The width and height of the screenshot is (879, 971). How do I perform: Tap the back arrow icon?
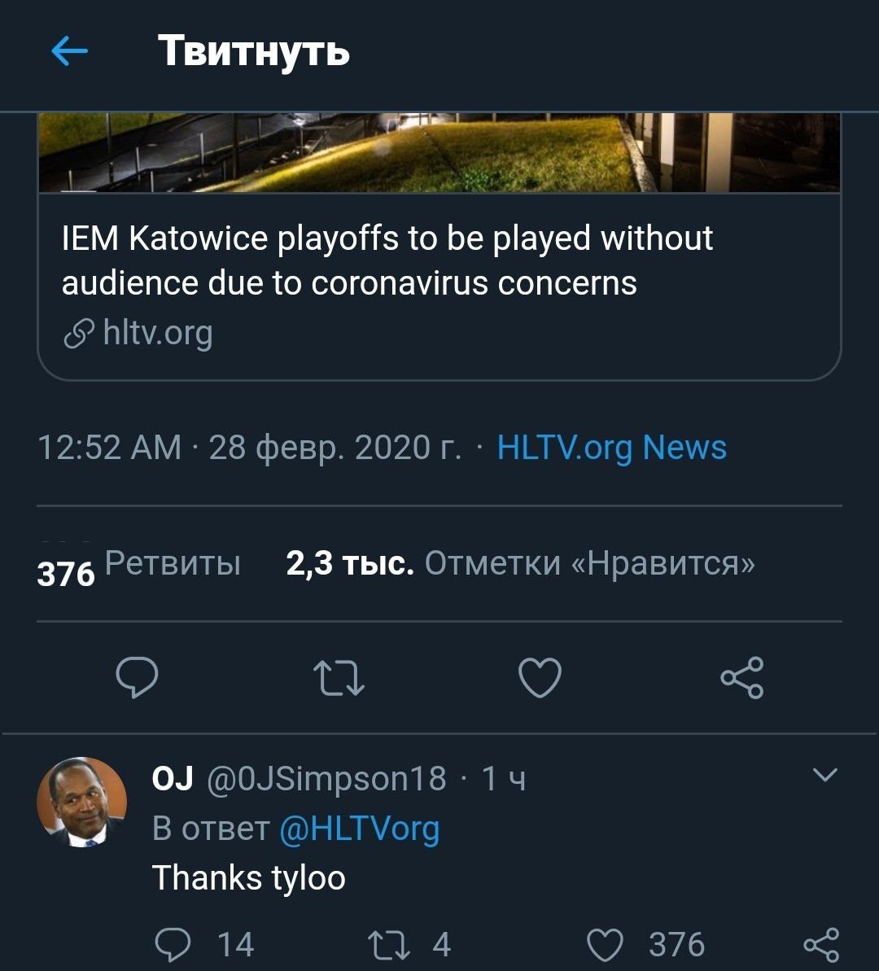coord(69,52)
